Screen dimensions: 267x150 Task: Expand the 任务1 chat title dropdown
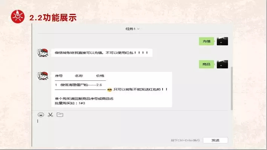[x=132, y=29]
